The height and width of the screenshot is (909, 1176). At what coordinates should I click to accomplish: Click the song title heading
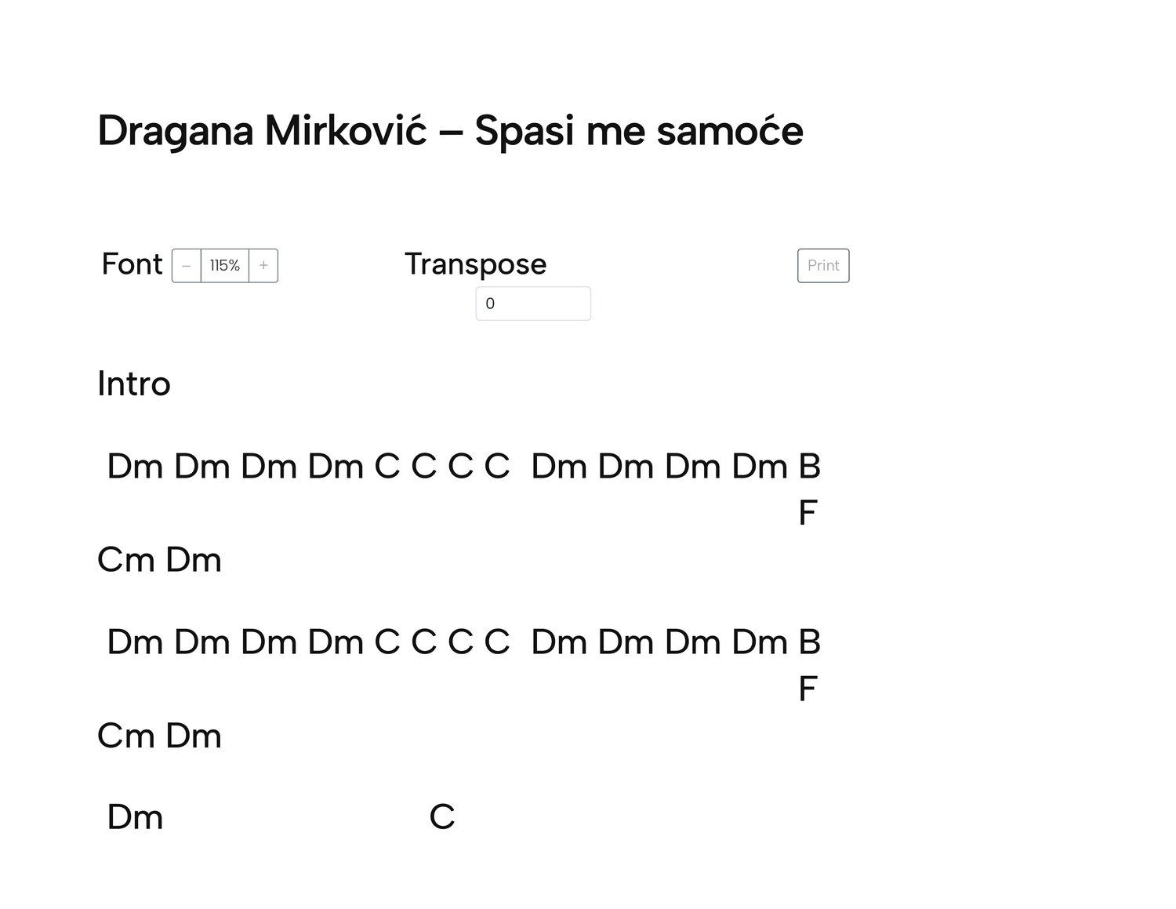(450, 130)
